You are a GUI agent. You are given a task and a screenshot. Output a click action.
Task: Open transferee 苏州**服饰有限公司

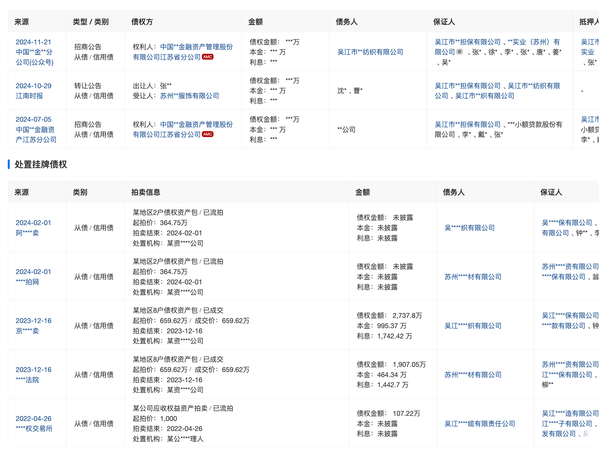tap(190, 96)
